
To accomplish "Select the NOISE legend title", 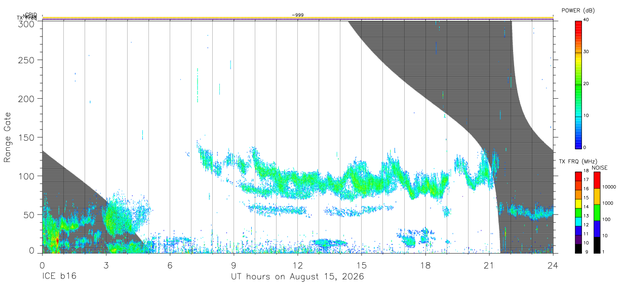I will pyautogui.click(x=599, y=168).
